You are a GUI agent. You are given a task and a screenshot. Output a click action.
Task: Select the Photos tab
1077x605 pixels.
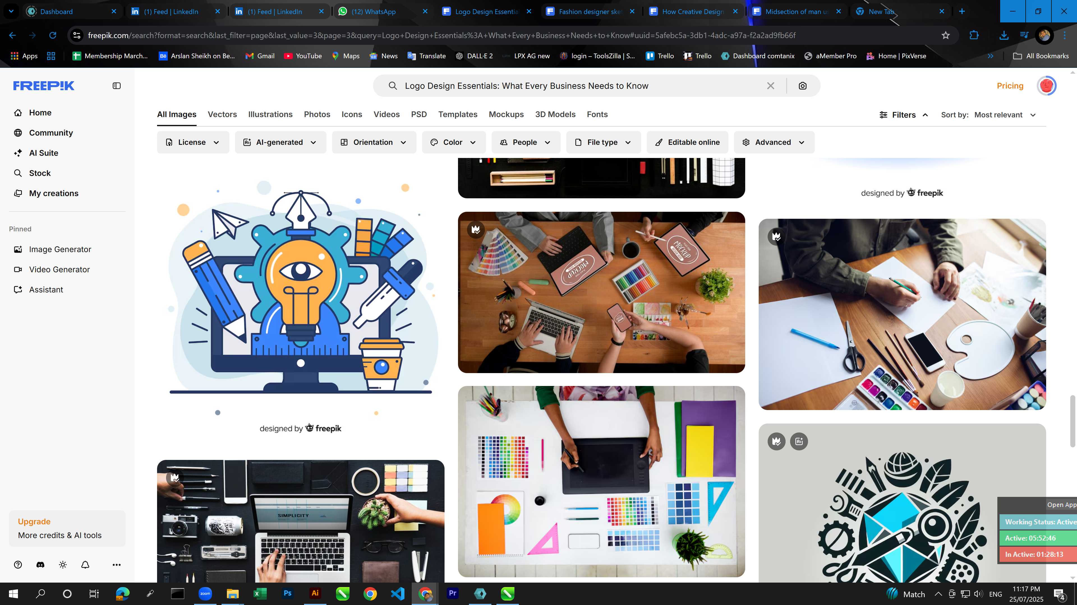click(x=317, y=114)
